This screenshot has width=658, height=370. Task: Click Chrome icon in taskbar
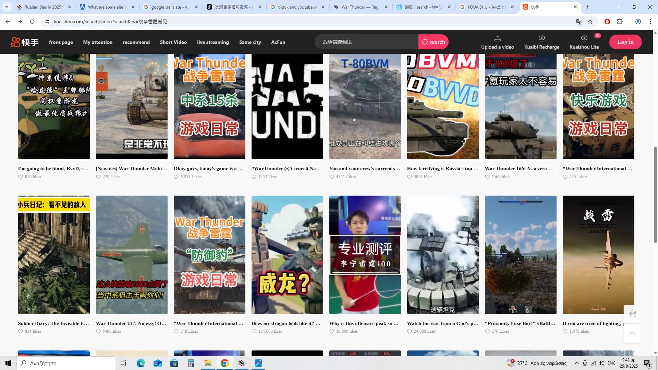click(x=224, y=363)
